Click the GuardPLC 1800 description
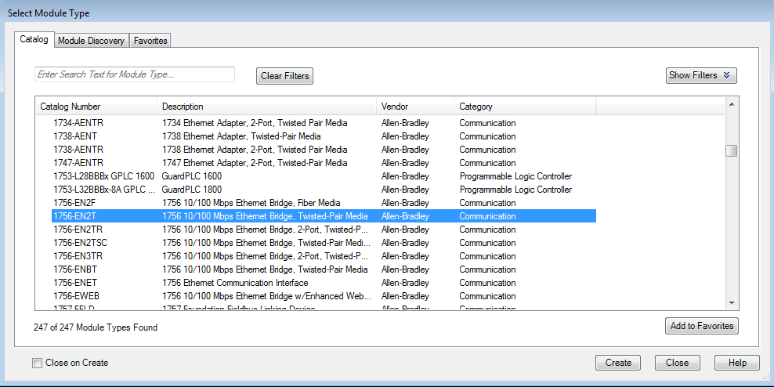Image resolution: width=774 pixels, height=387 pixels. (x=191, y=190)
